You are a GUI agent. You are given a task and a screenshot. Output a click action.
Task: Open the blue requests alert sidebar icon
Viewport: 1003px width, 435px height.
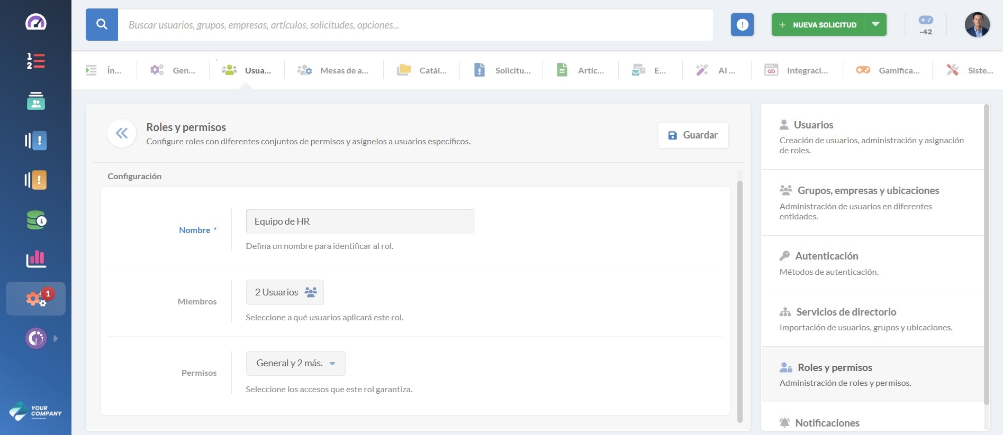click(x=35, y=141)
